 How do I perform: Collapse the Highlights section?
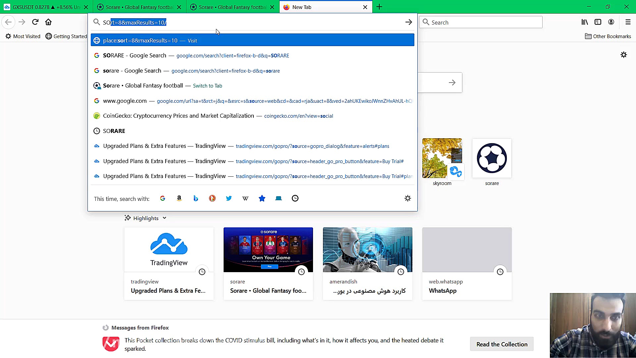click(x=145, y=218)
